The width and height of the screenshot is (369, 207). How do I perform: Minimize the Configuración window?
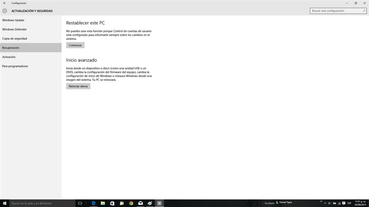[347, 3]
